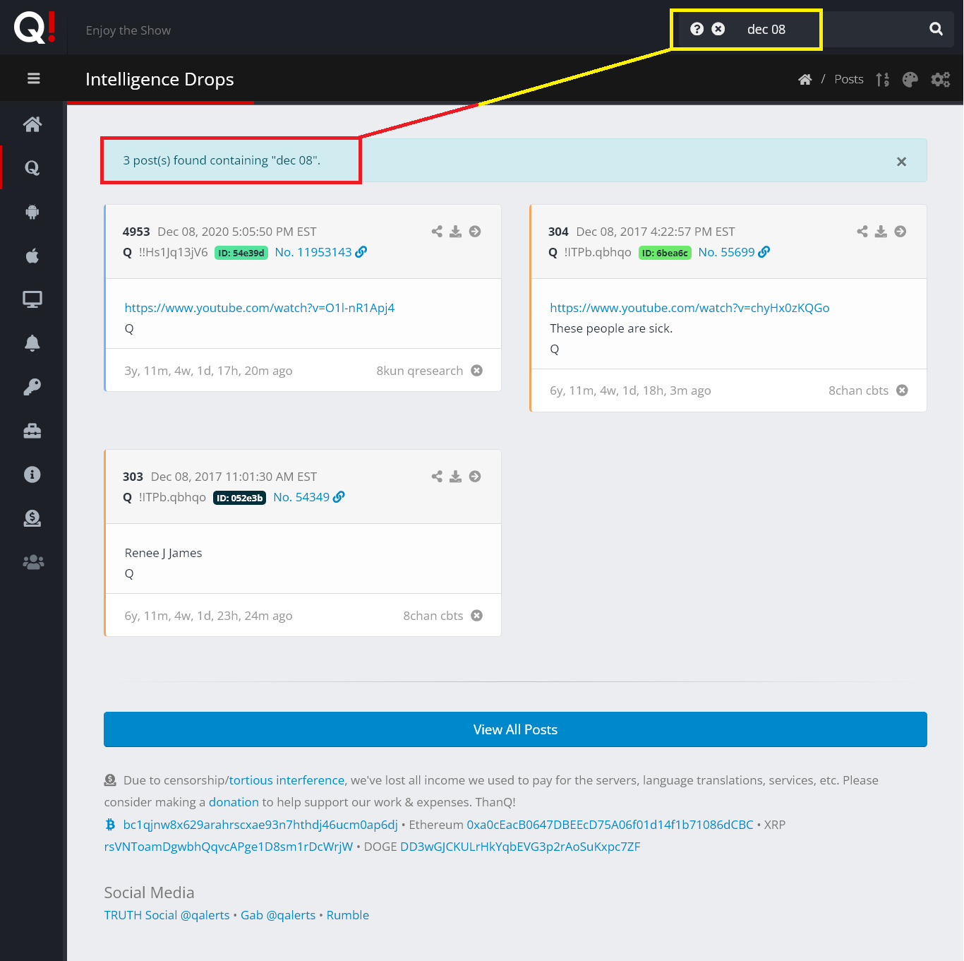The image size is (964, 961).
Task: Open YouTube link ending O1l-nR1Apj4
Action: click(x=260, y=308)
